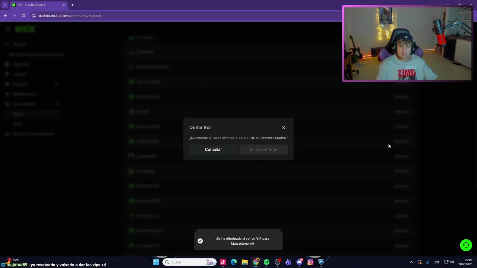
Task: Open the site information icon in address bar
Action: (34, 16)
